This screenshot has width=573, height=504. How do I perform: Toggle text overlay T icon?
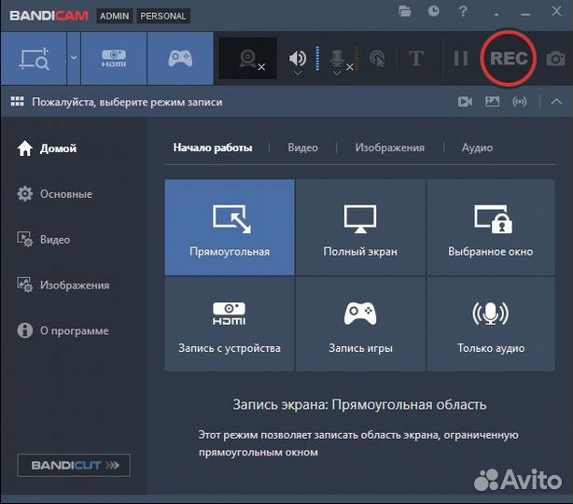coord(416,59)
